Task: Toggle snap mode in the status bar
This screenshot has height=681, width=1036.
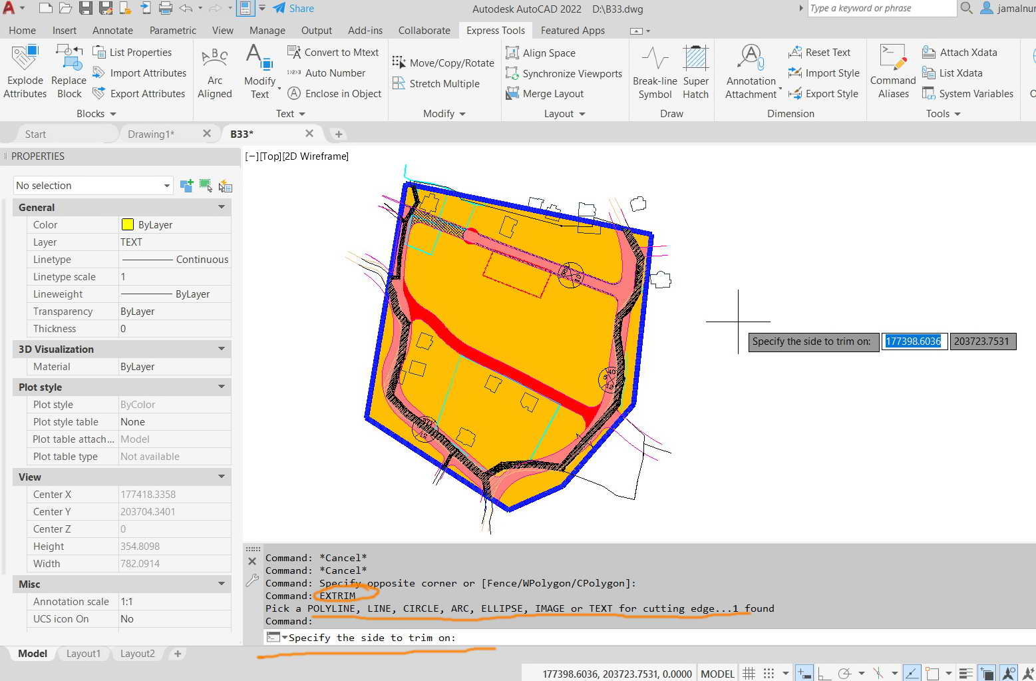Action: click(x=769, y=673)
